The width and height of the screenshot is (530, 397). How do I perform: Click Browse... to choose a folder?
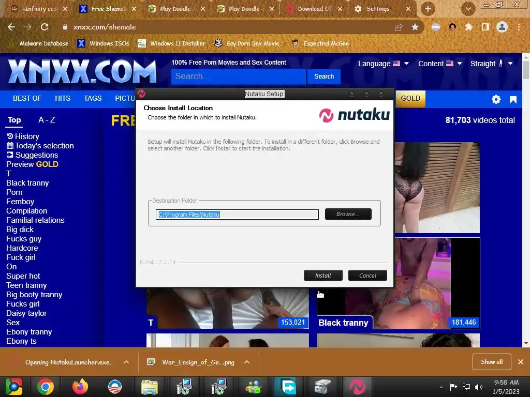(348, 214)
